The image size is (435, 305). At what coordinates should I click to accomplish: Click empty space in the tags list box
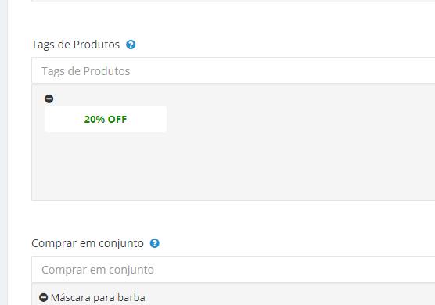click(x=278, y=167)
